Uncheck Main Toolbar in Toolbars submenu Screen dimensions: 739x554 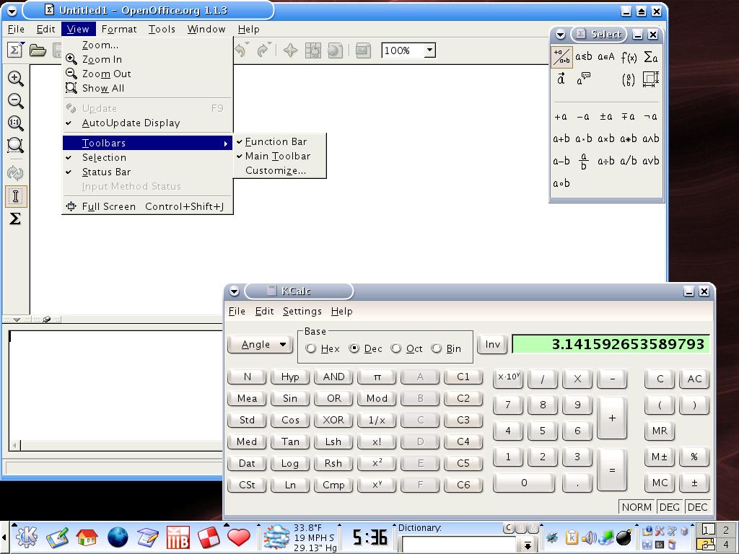pyautogui.click(x=277, y=156)
